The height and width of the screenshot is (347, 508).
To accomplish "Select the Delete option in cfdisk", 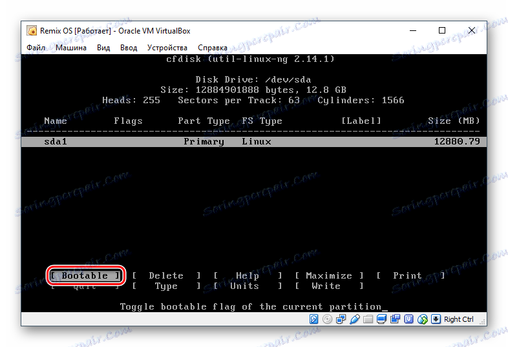I will 166,275.
